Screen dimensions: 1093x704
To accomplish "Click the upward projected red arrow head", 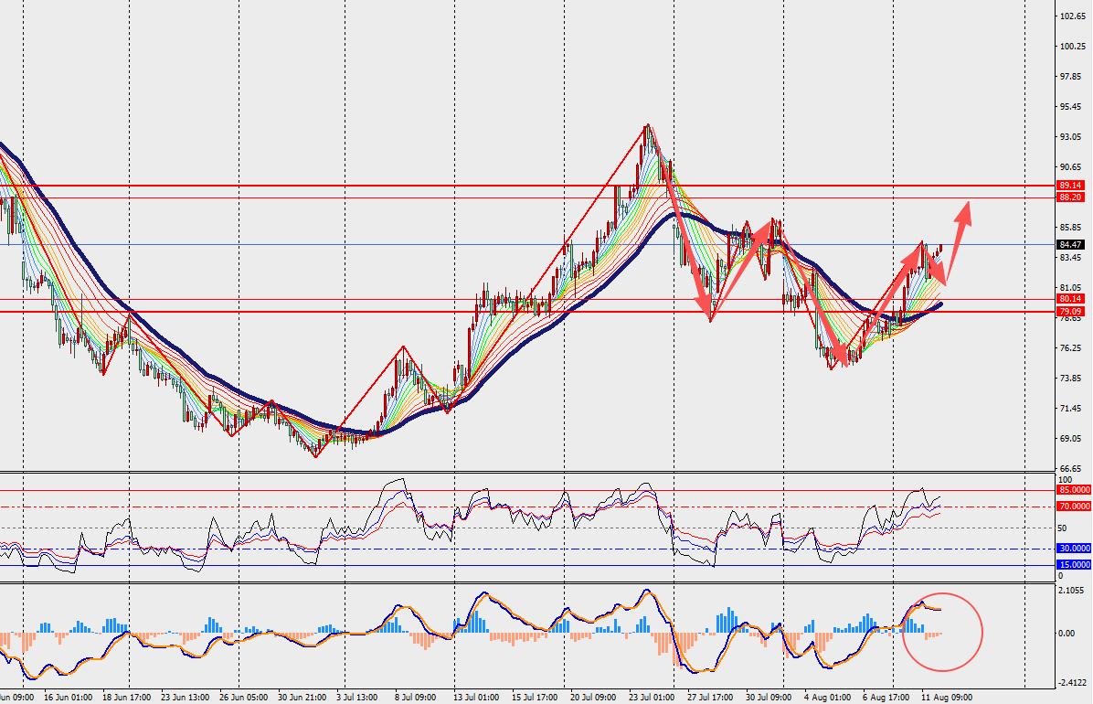I will coord(963,212).
